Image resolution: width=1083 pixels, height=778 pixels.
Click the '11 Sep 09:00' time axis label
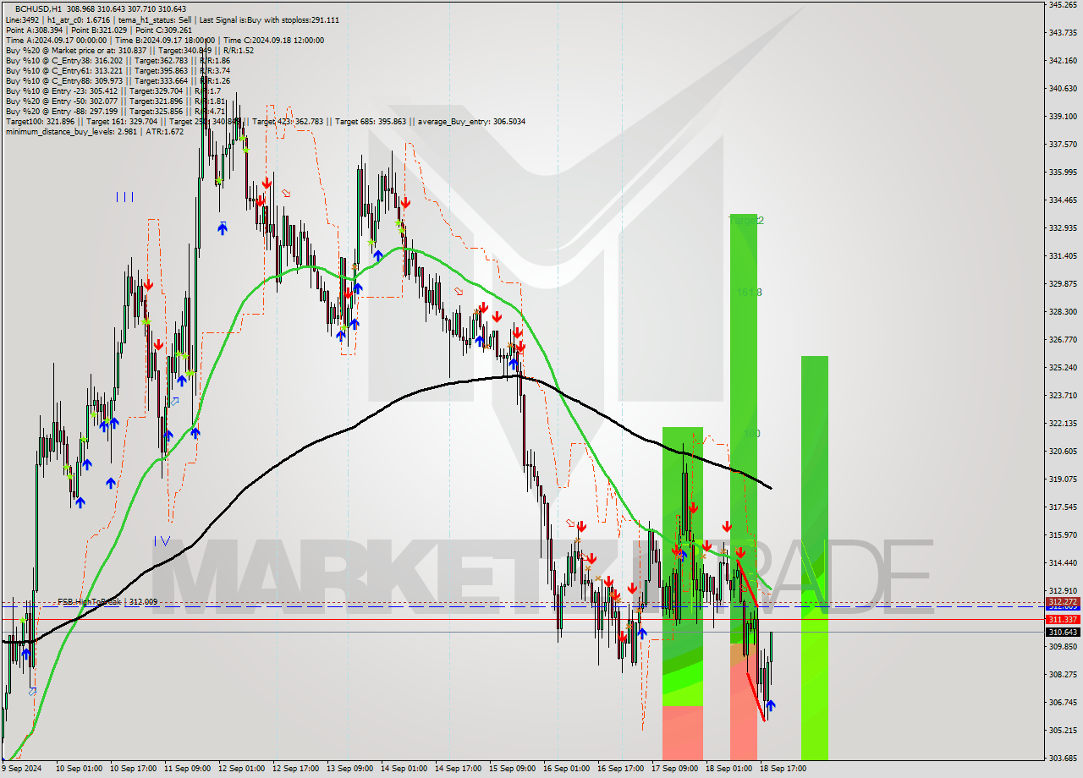(x=189, y=769)
